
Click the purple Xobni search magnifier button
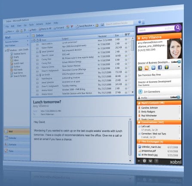tap(178, 27)
